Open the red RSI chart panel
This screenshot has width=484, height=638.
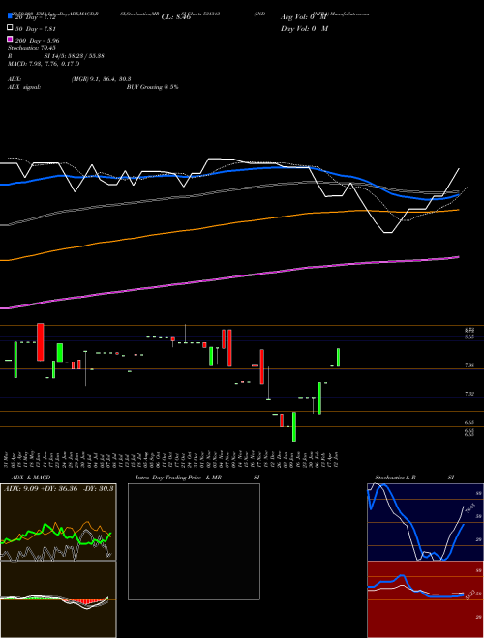[425, 599]
